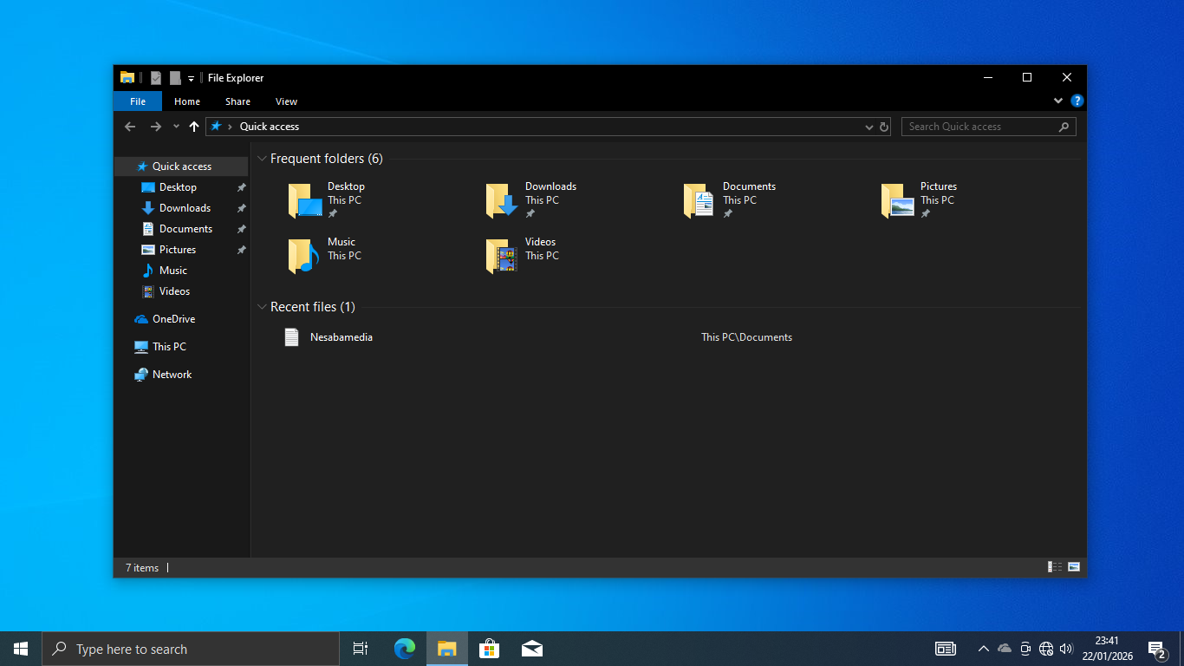
Task: Switch to details view in status bar
Action: pyautogui.click(x=1055, y=567)
